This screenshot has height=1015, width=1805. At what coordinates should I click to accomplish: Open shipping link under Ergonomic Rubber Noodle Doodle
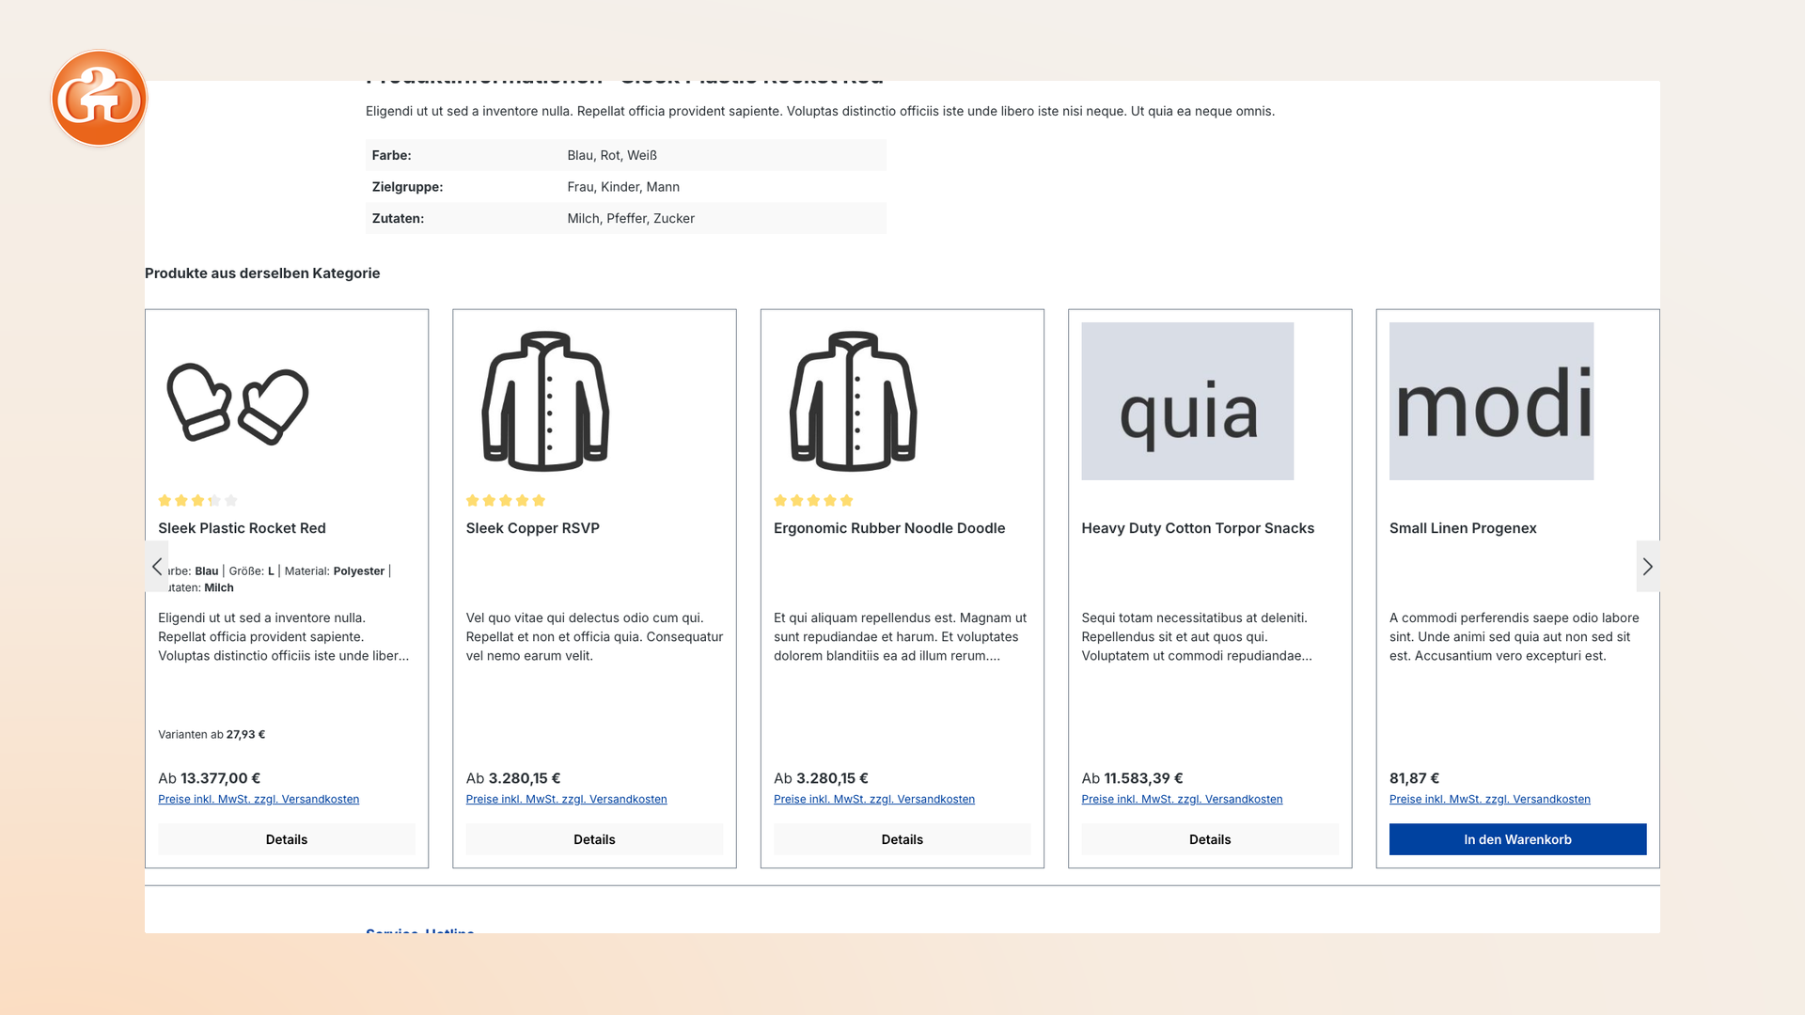click(x=874, y=799)
